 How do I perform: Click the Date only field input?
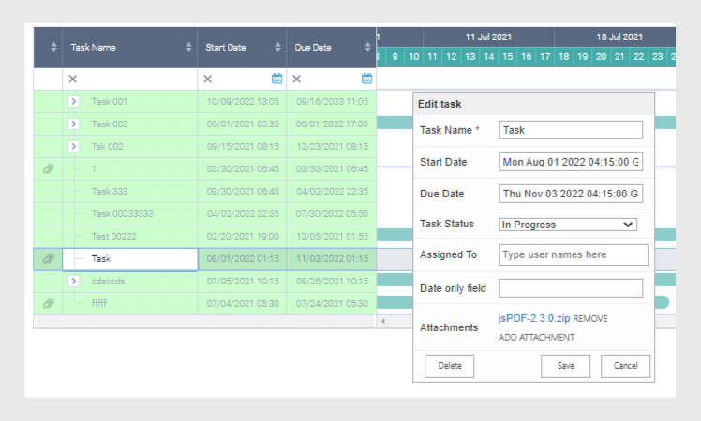pos(571,288)
